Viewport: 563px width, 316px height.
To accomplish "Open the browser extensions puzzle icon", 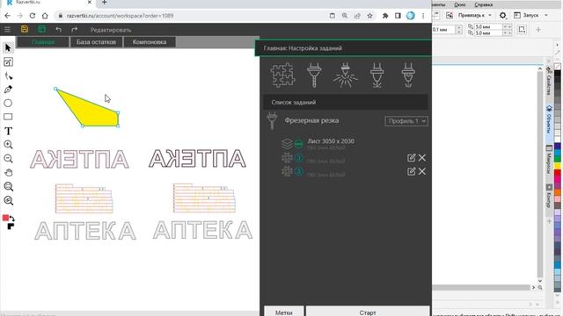I will pos(385,16).
